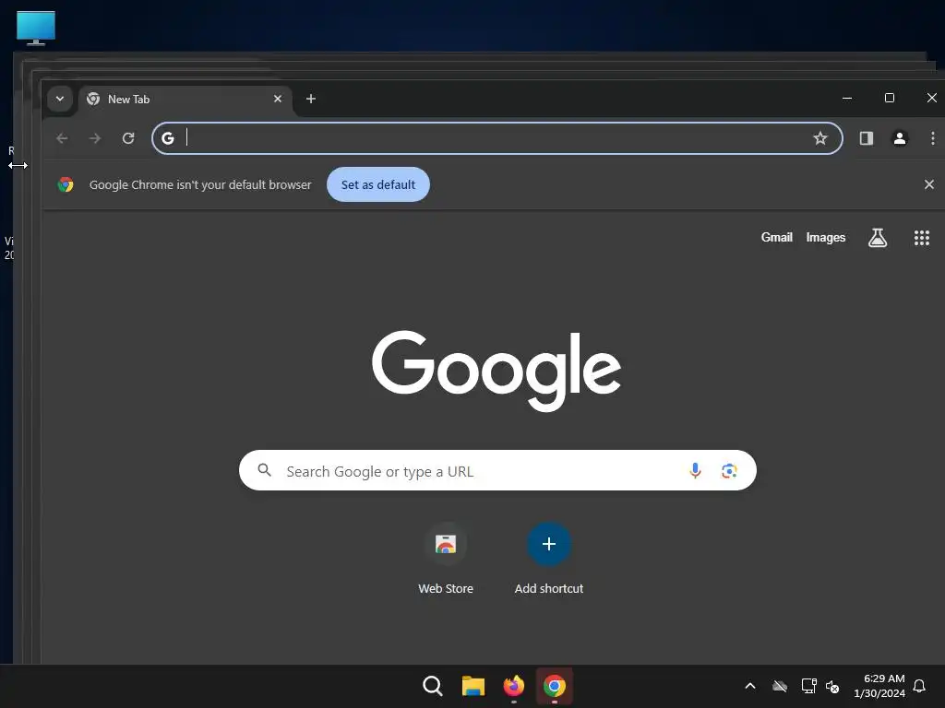Go forward with the forward arrow

pos(95,138)
